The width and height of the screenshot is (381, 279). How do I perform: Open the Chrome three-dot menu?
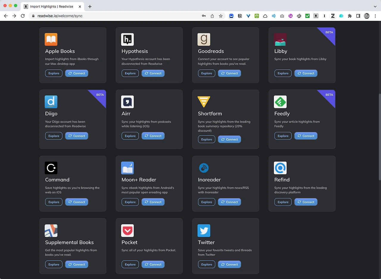pyautogui.click(x=375, y=16)
